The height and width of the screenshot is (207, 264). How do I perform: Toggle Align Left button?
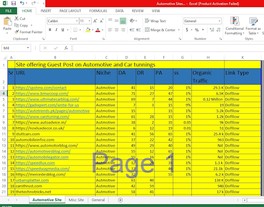(x=110, y=30)
